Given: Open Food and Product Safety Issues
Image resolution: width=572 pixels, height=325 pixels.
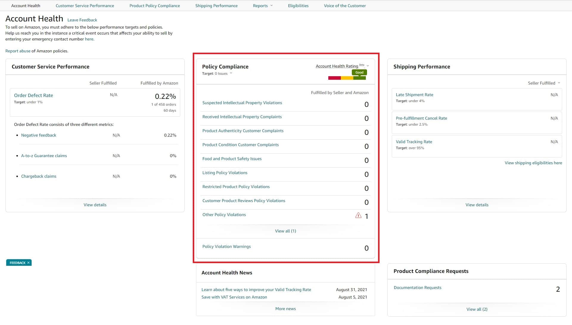Looking at the screenshot, I should coord(232,159).
